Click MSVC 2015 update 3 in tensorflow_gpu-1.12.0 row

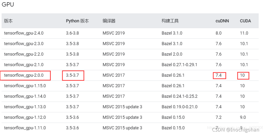[x=122, y=117]
